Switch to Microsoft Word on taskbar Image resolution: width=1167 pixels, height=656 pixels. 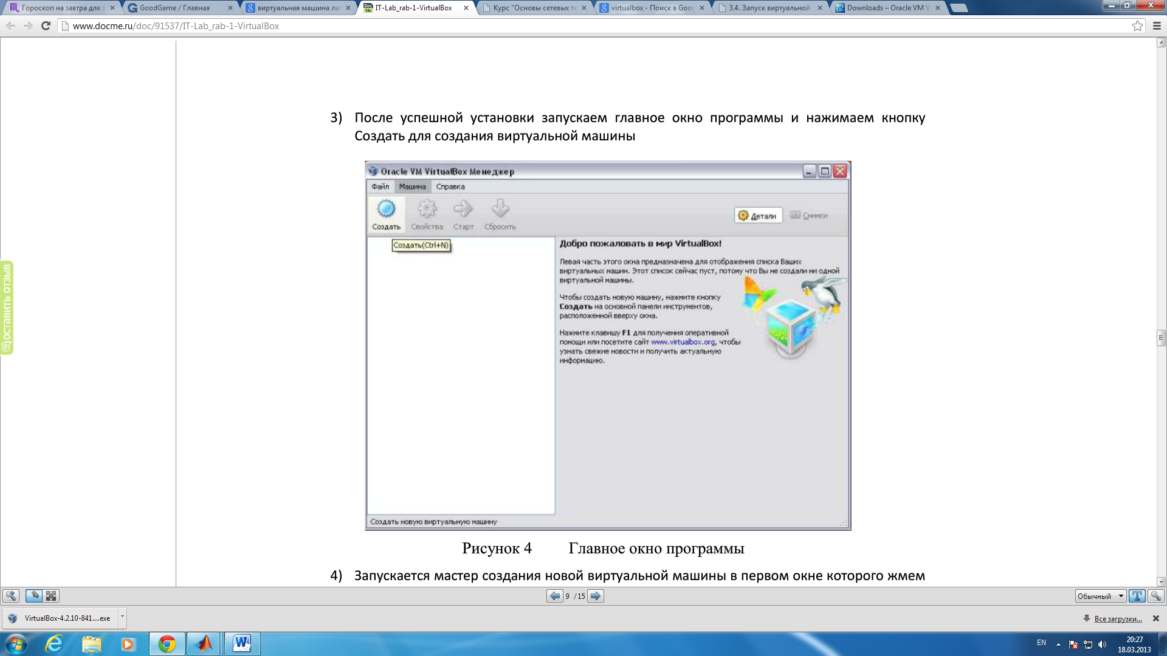242,644
